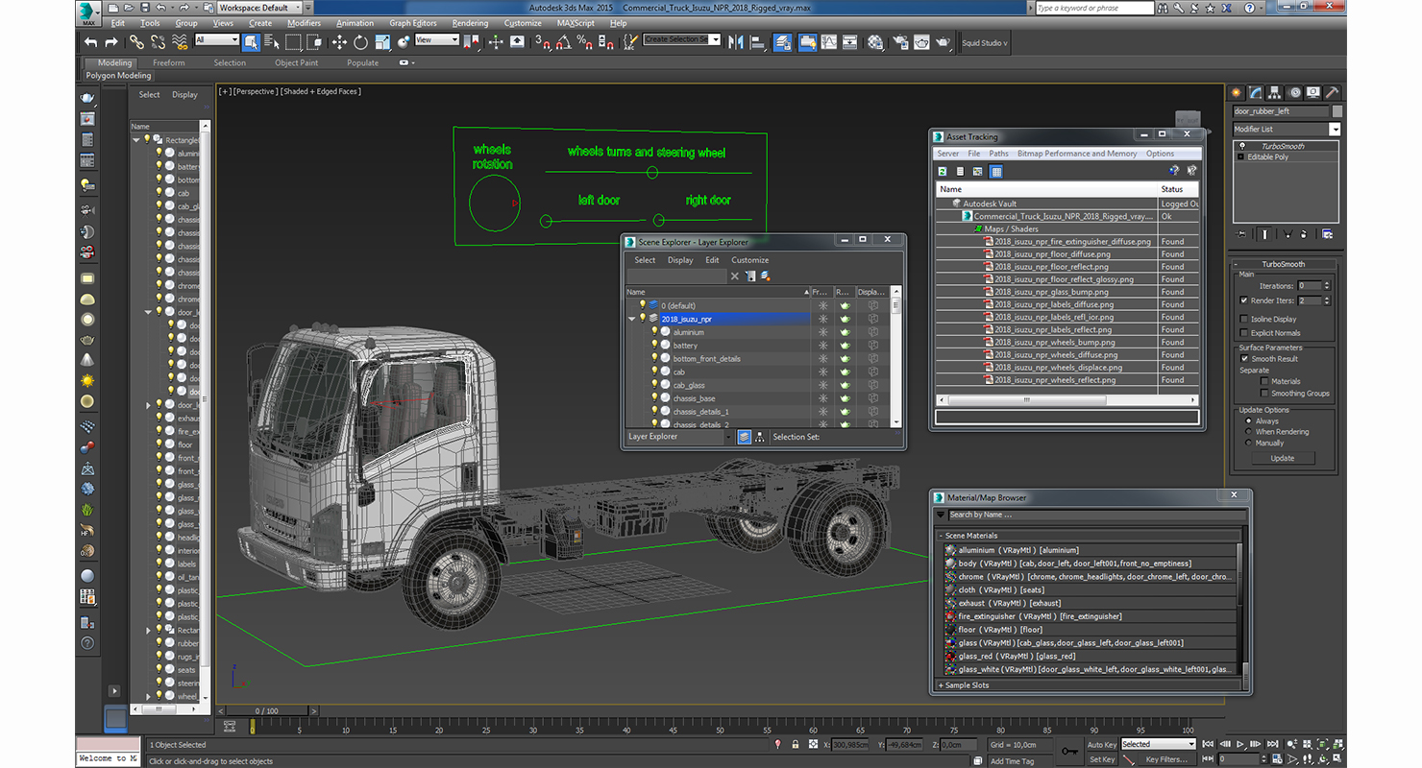Switch to the Freeform ribbon tab
The width and height of the screenshot is (1422, 768).
click(x=169, y=62)
